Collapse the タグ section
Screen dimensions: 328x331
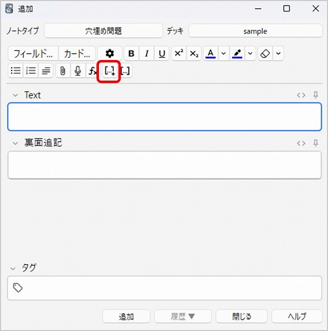coord(12,269)
